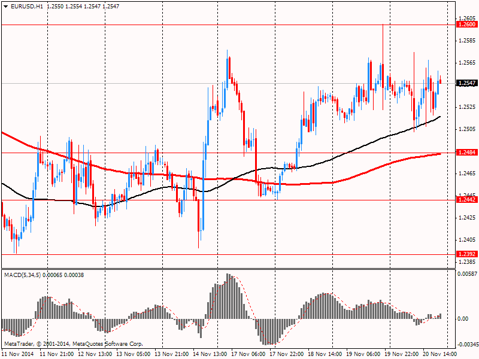Click the 17 Nov 22:00 time axis label

[287, 354]
